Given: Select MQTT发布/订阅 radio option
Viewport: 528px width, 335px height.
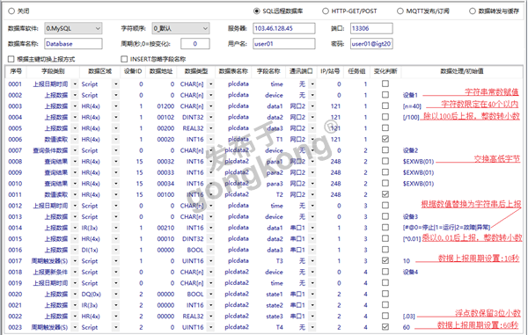Looking at the screenshot, I should point(400,11).
